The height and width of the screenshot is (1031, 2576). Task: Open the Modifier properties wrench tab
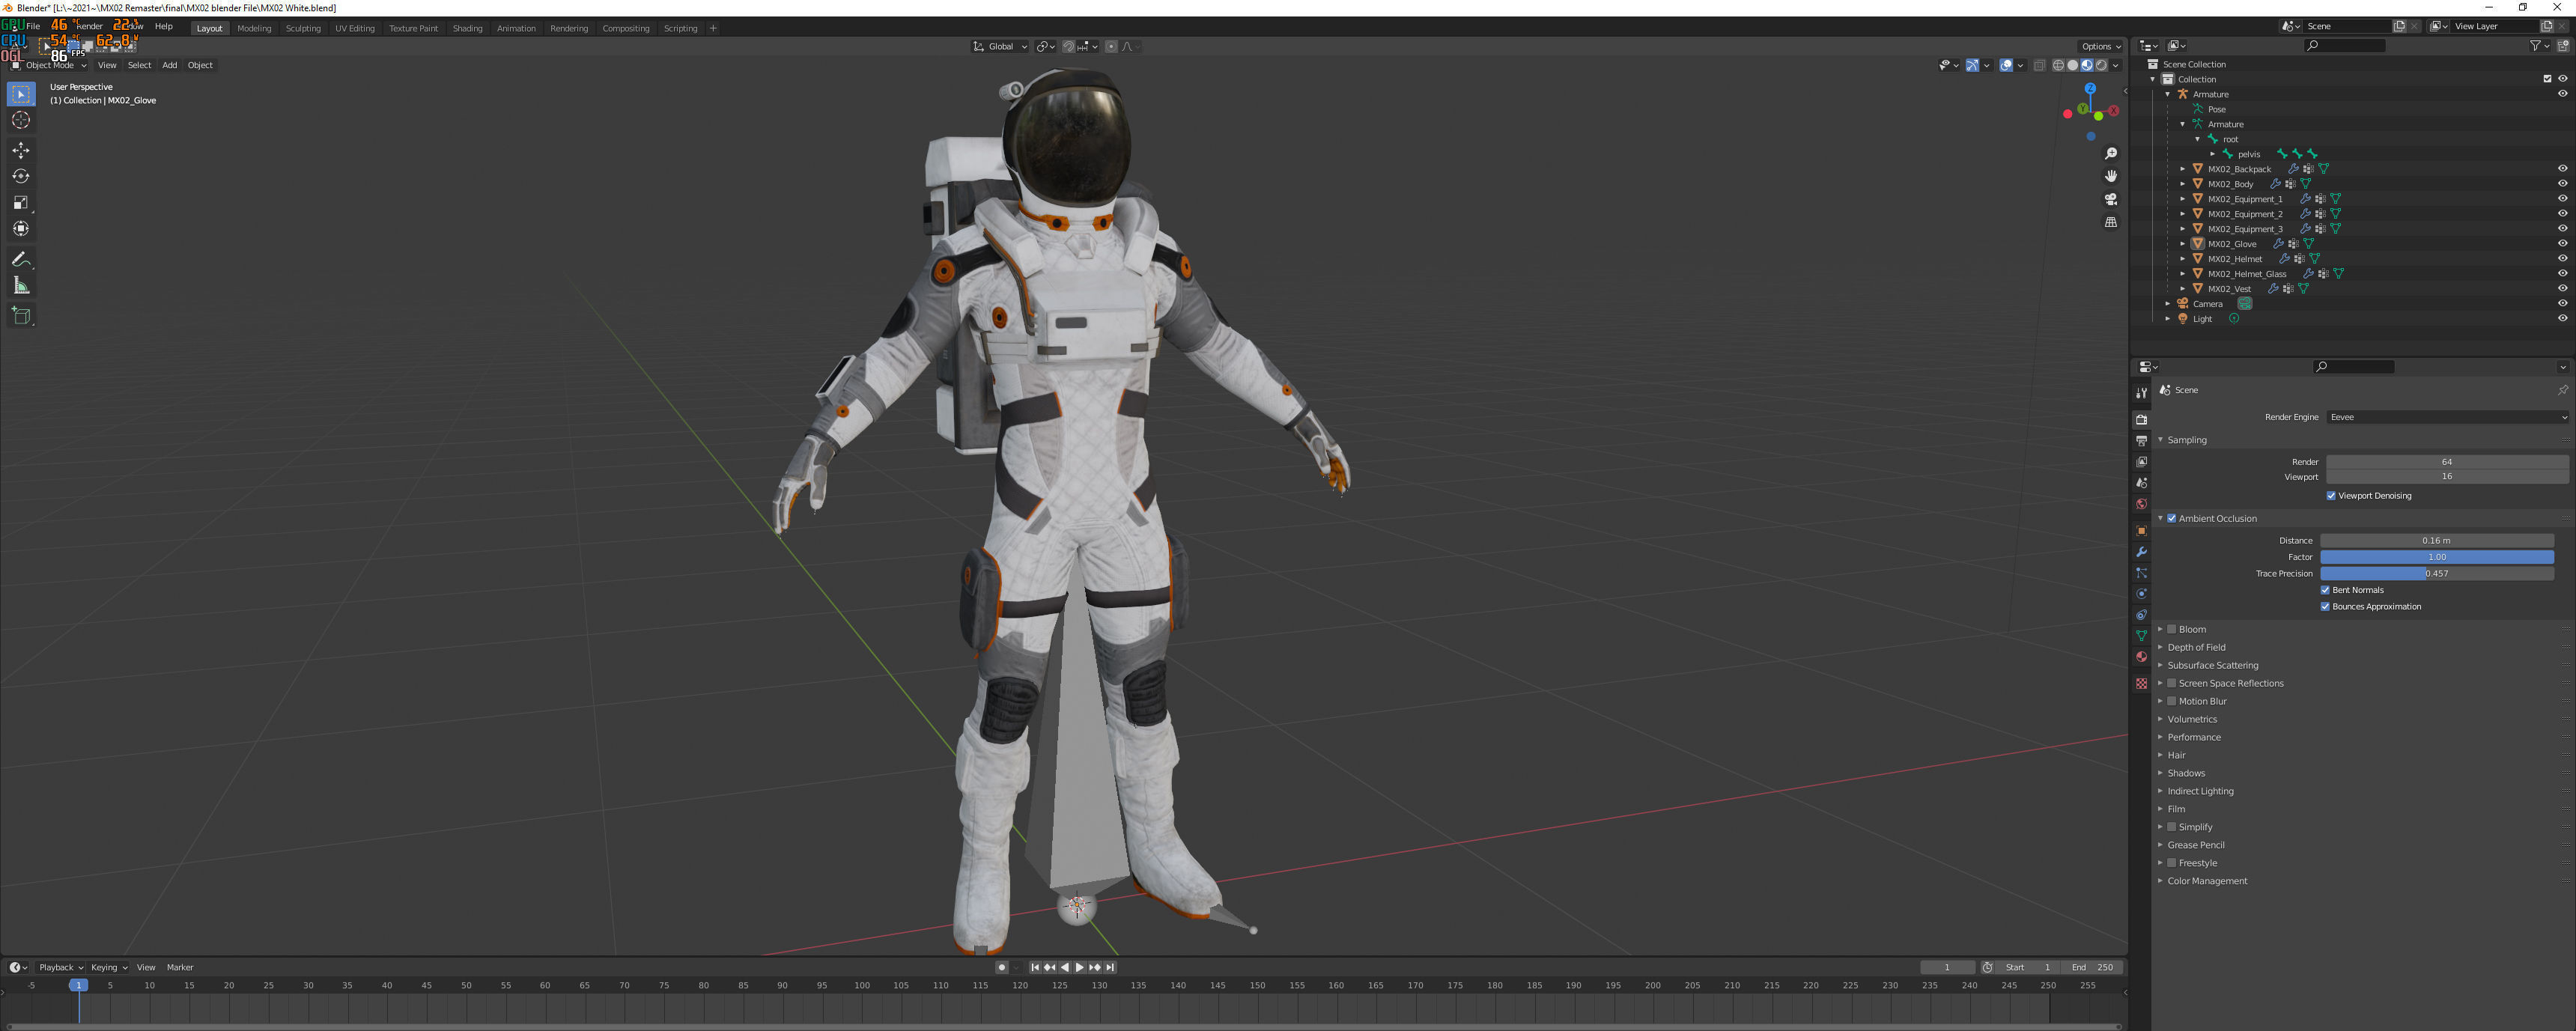click(2141, 552)
